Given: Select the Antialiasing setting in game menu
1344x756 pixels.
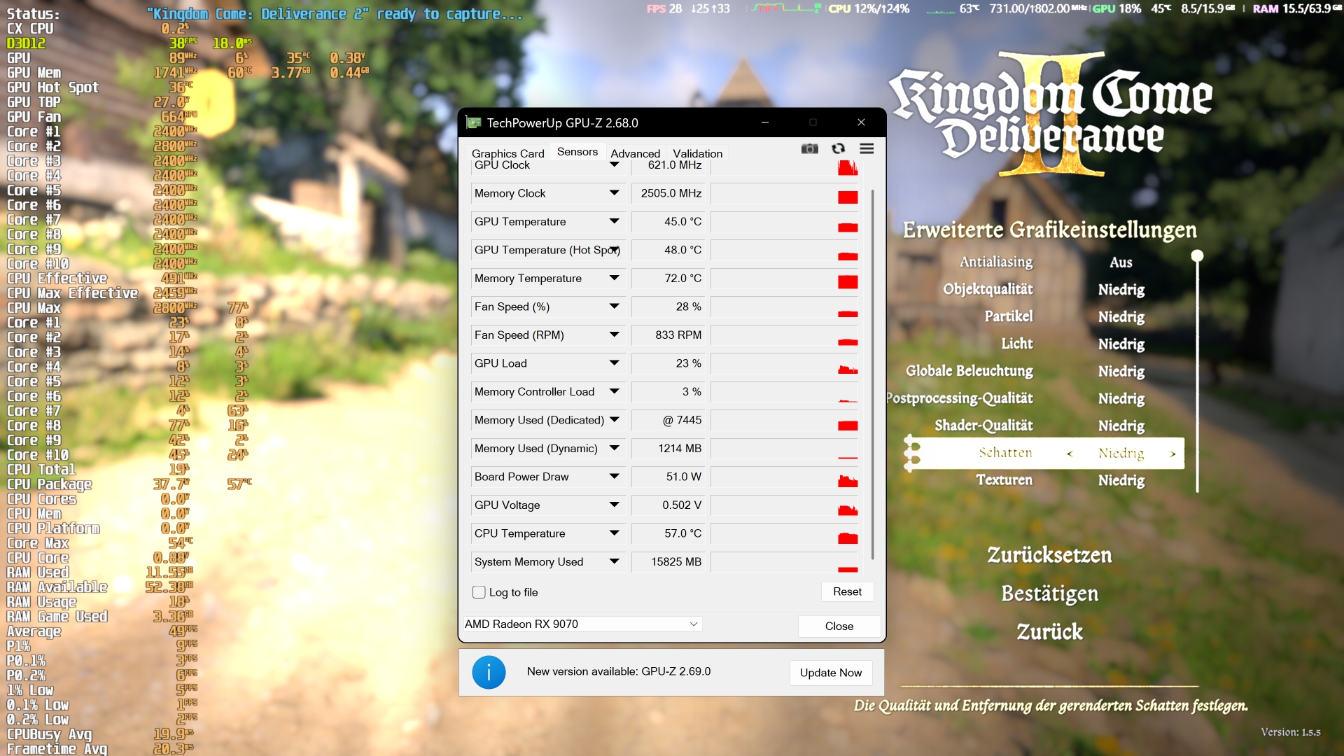Looking at the screenshot, I should click(x=996, y=262).
